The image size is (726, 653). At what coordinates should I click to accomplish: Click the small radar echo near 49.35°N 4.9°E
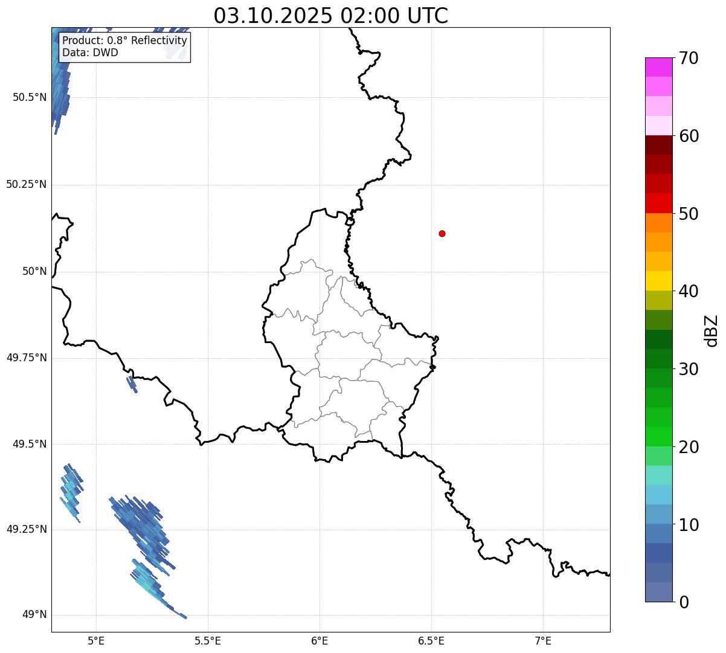click(71, 492)
